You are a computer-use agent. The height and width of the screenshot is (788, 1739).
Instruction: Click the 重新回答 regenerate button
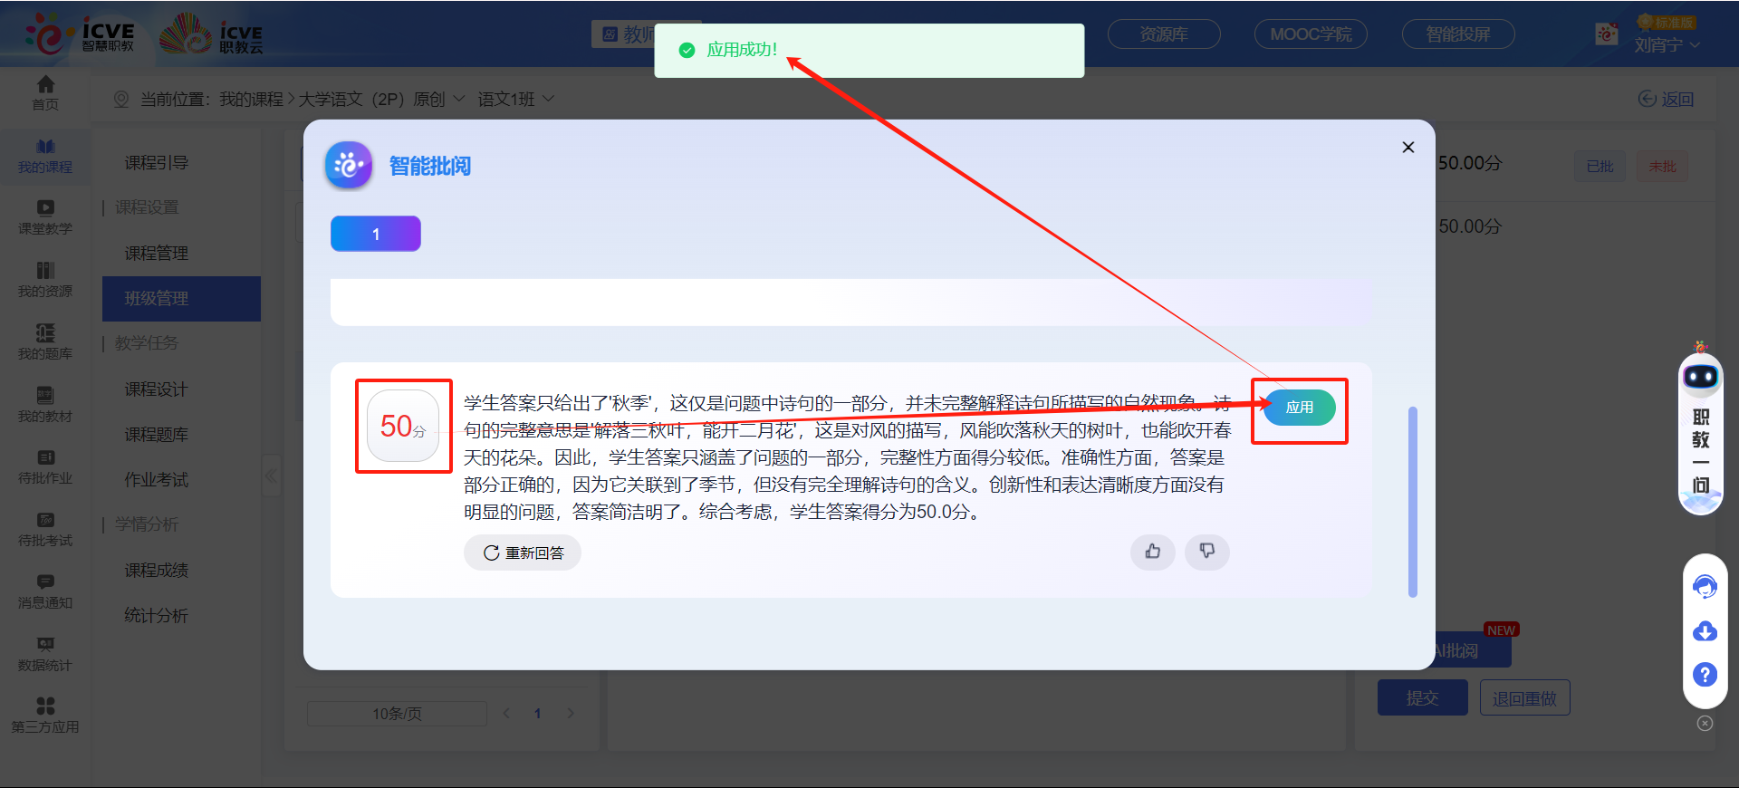click(523, 553)
